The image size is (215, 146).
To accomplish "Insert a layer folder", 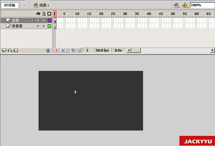I will 16,50.
